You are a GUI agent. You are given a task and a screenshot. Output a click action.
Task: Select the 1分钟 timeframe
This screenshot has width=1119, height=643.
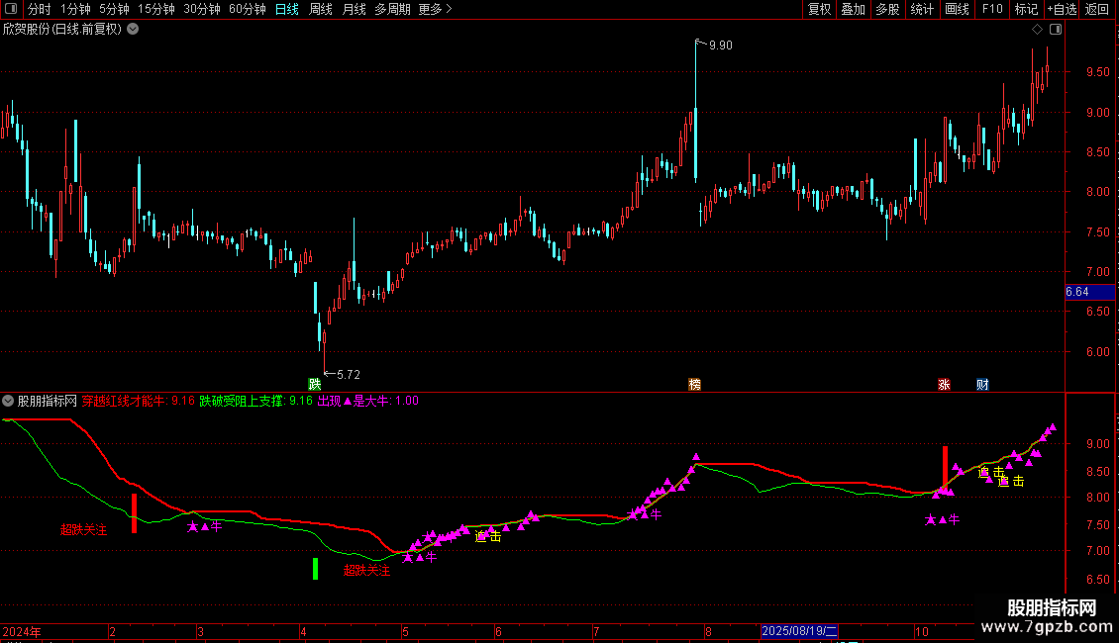(x=75, y=9)
